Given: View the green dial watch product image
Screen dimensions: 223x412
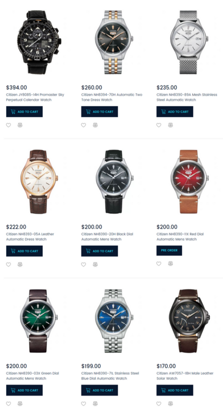Looking at the screenshot, I should [39, 321].
